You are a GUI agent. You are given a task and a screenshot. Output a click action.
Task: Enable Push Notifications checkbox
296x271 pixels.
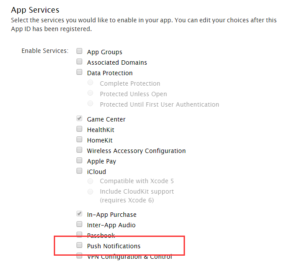[80, 246]
